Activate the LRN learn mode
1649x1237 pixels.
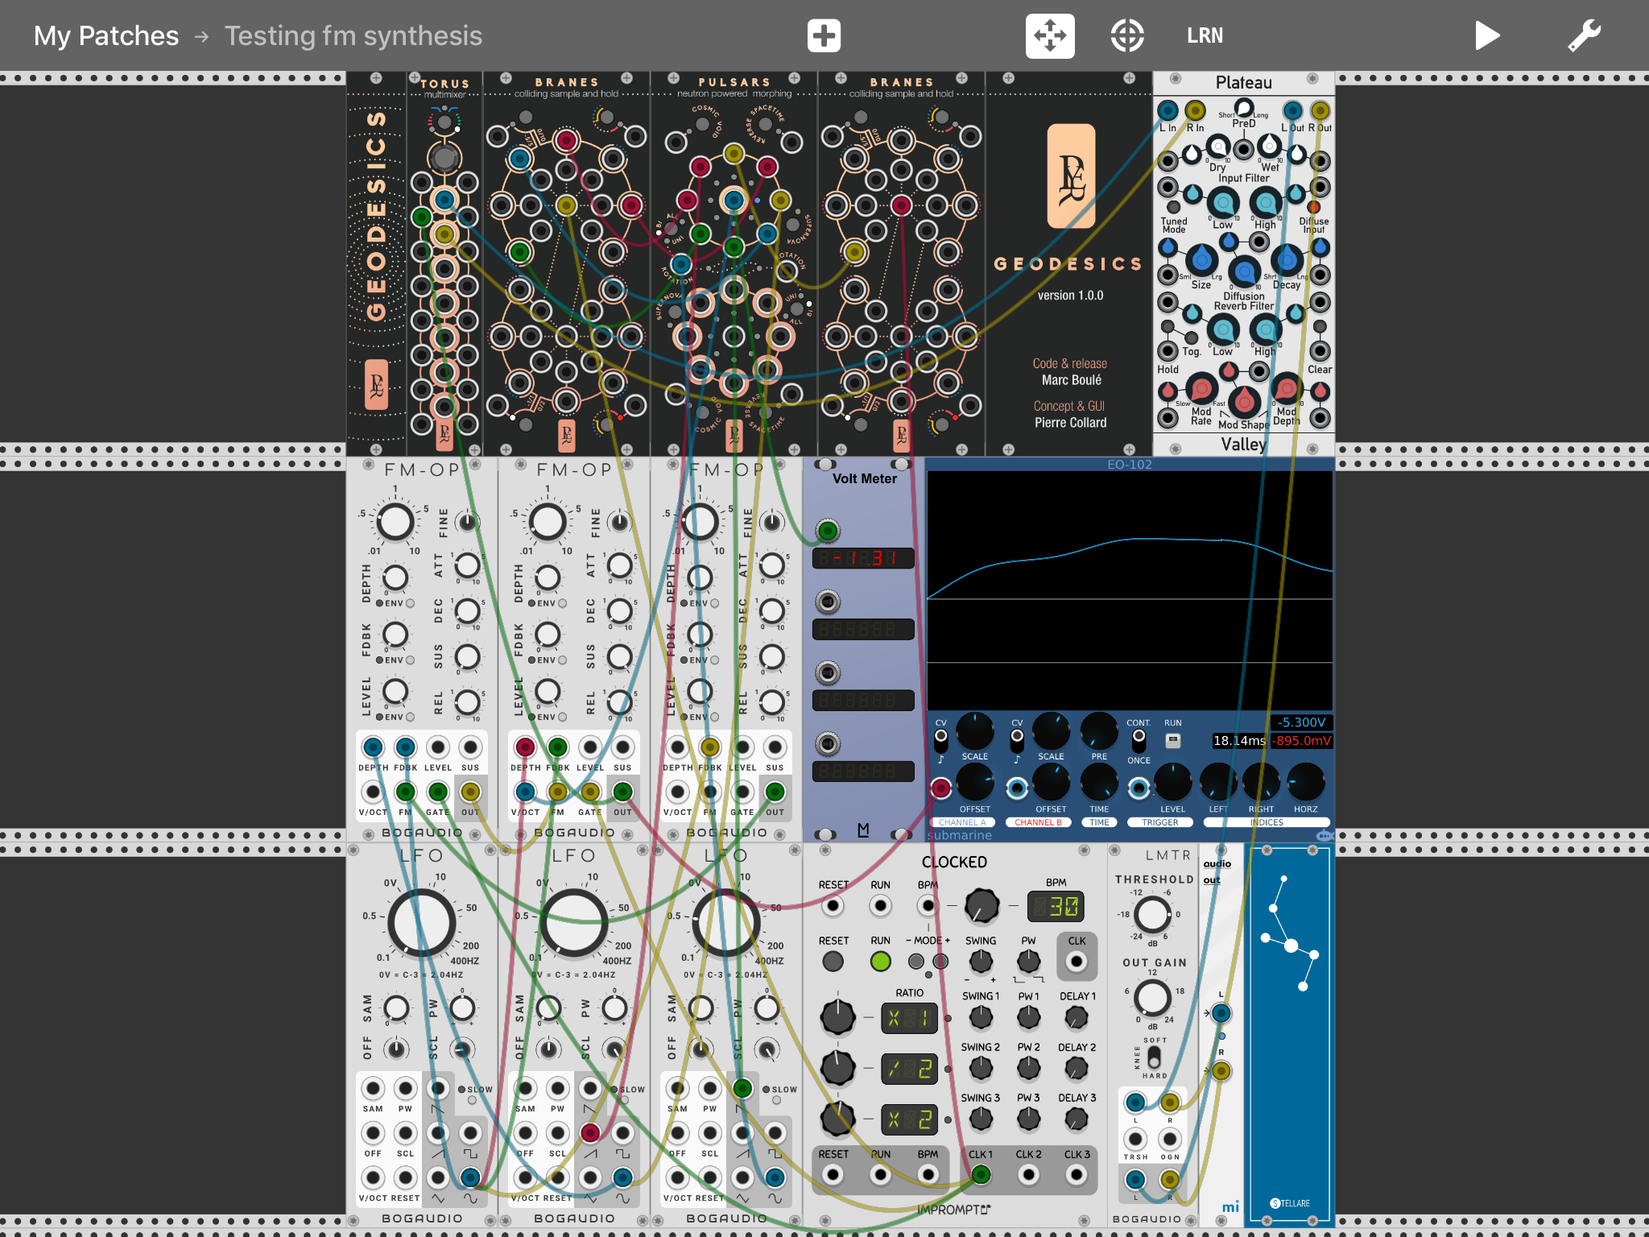[x=1205, y=35]
